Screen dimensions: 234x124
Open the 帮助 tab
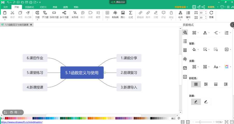click(76, 7)
